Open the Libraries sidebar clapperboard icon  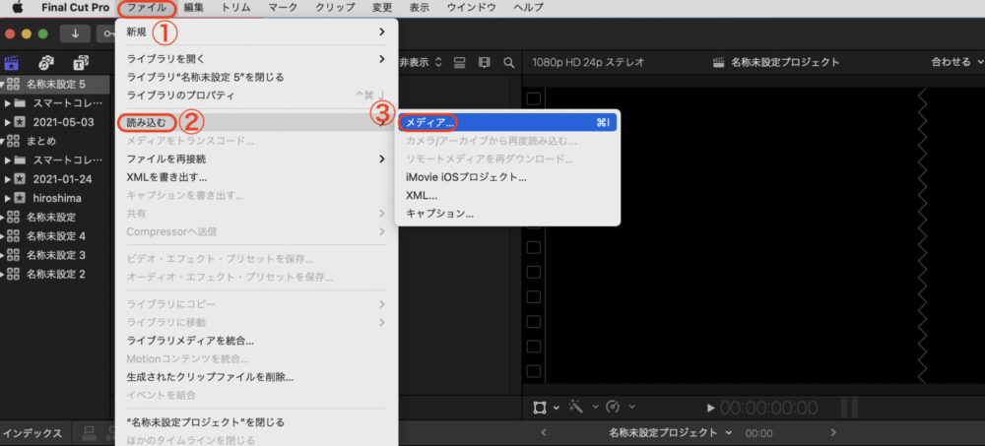click(x=13, y=62)
